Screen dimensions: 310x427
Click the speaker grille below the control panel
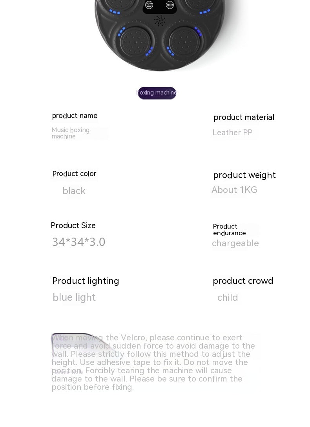pos(159,20)
